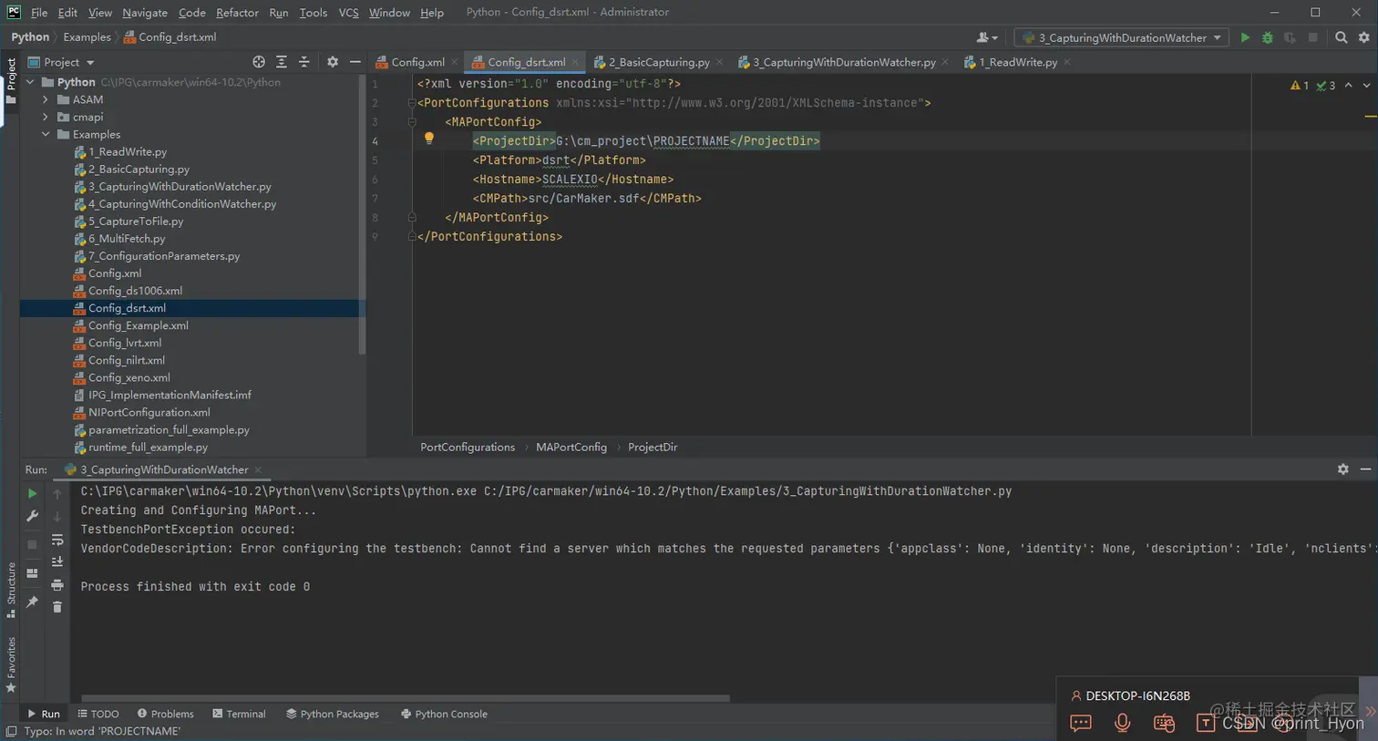Viewport: 1378px width, 741px height.
Task: Open the Terminal tool window
Action: [239, 714]
